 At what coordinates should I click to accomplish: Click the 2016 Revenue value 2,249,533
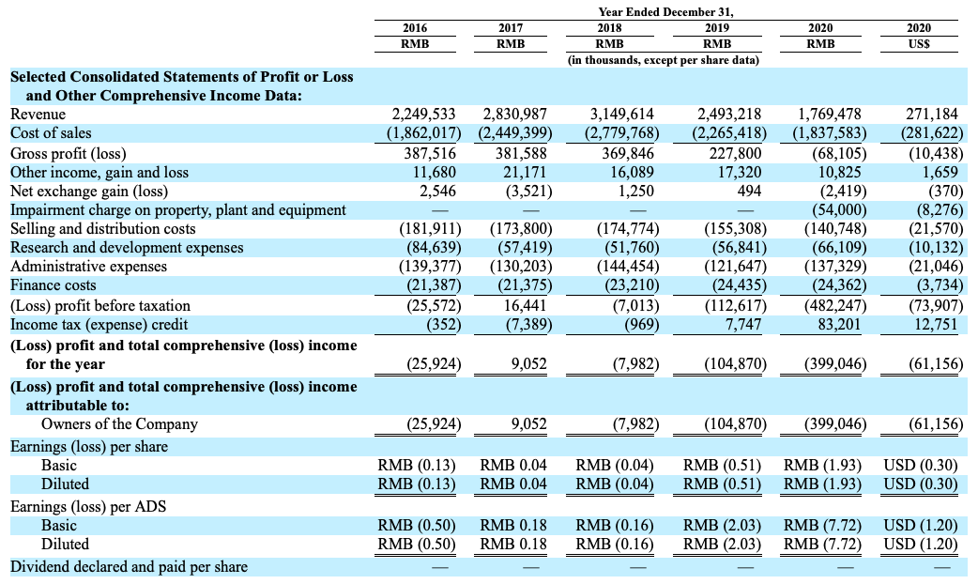click(x=424, y=114)
